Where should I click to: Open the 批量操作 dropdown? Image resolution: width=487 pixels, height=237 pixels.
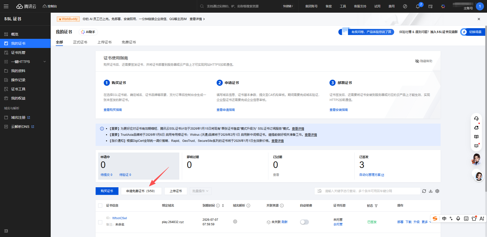click(200, 191)
